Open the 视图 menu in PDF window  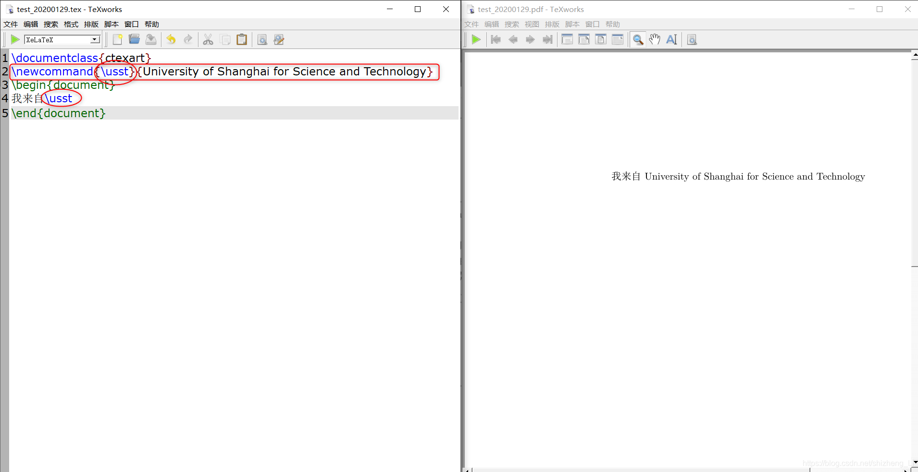click(532, 24)
